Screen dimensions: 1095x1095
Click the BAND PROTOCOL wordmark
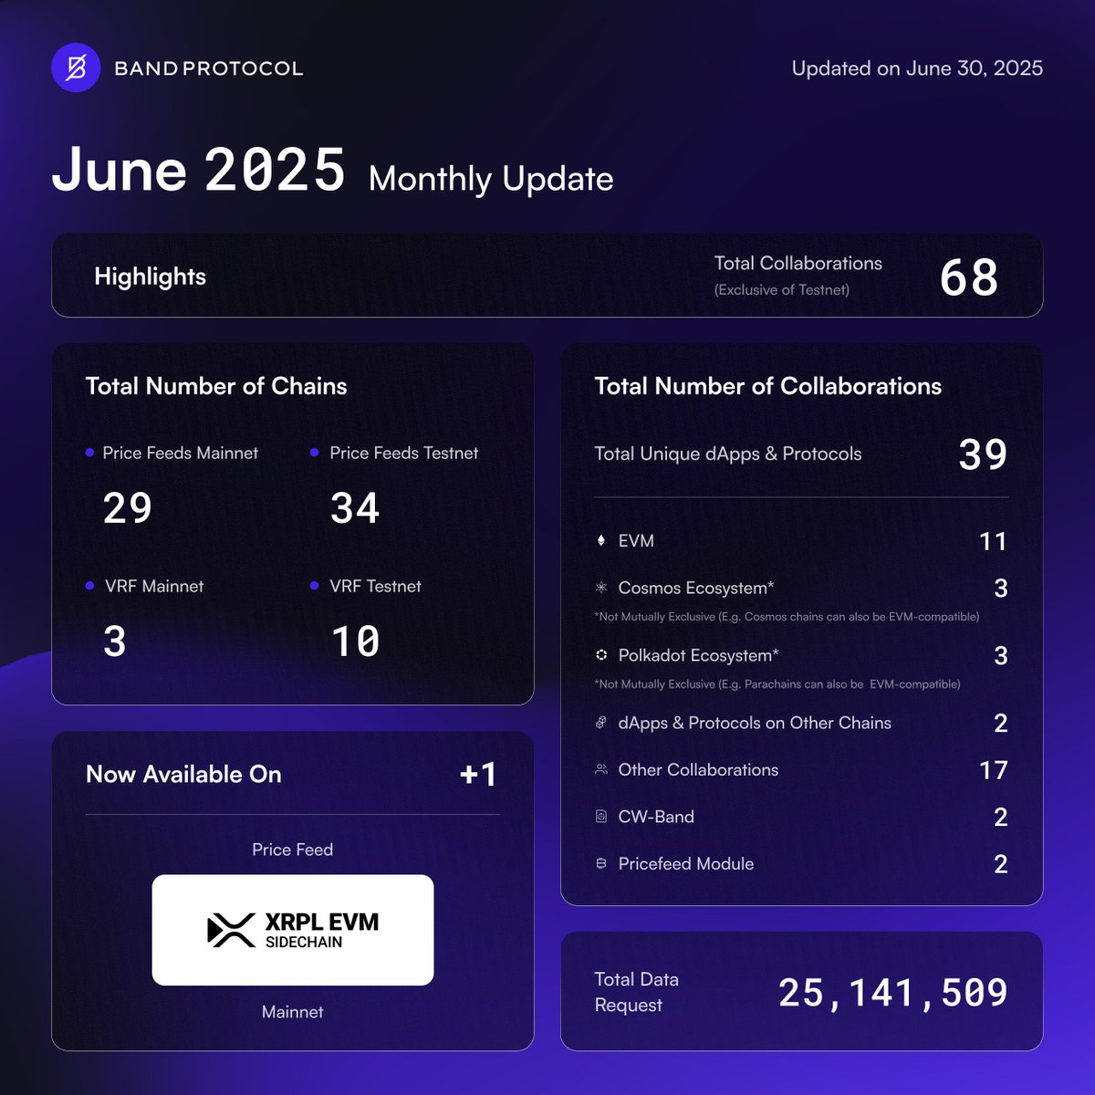(x=208, y=68)
